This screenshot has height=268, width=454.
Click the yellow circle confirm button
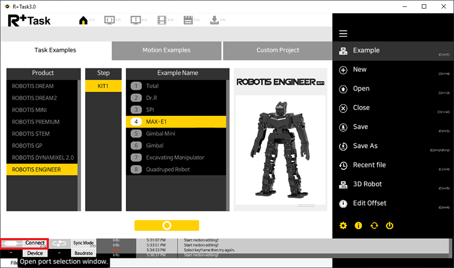point(167,225)
